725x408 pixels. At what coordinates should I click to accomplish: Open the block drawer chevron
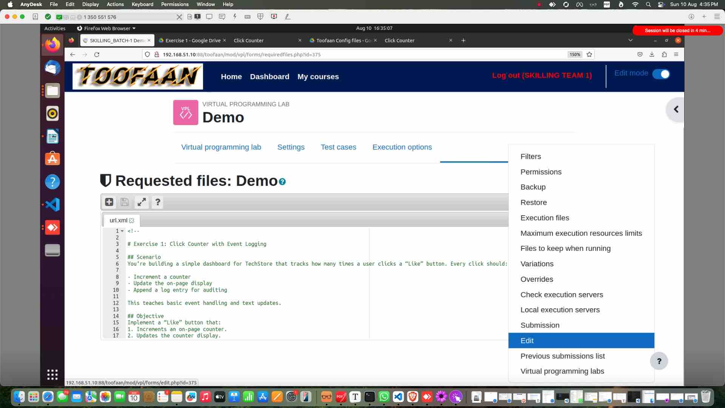tap(676, 110)
